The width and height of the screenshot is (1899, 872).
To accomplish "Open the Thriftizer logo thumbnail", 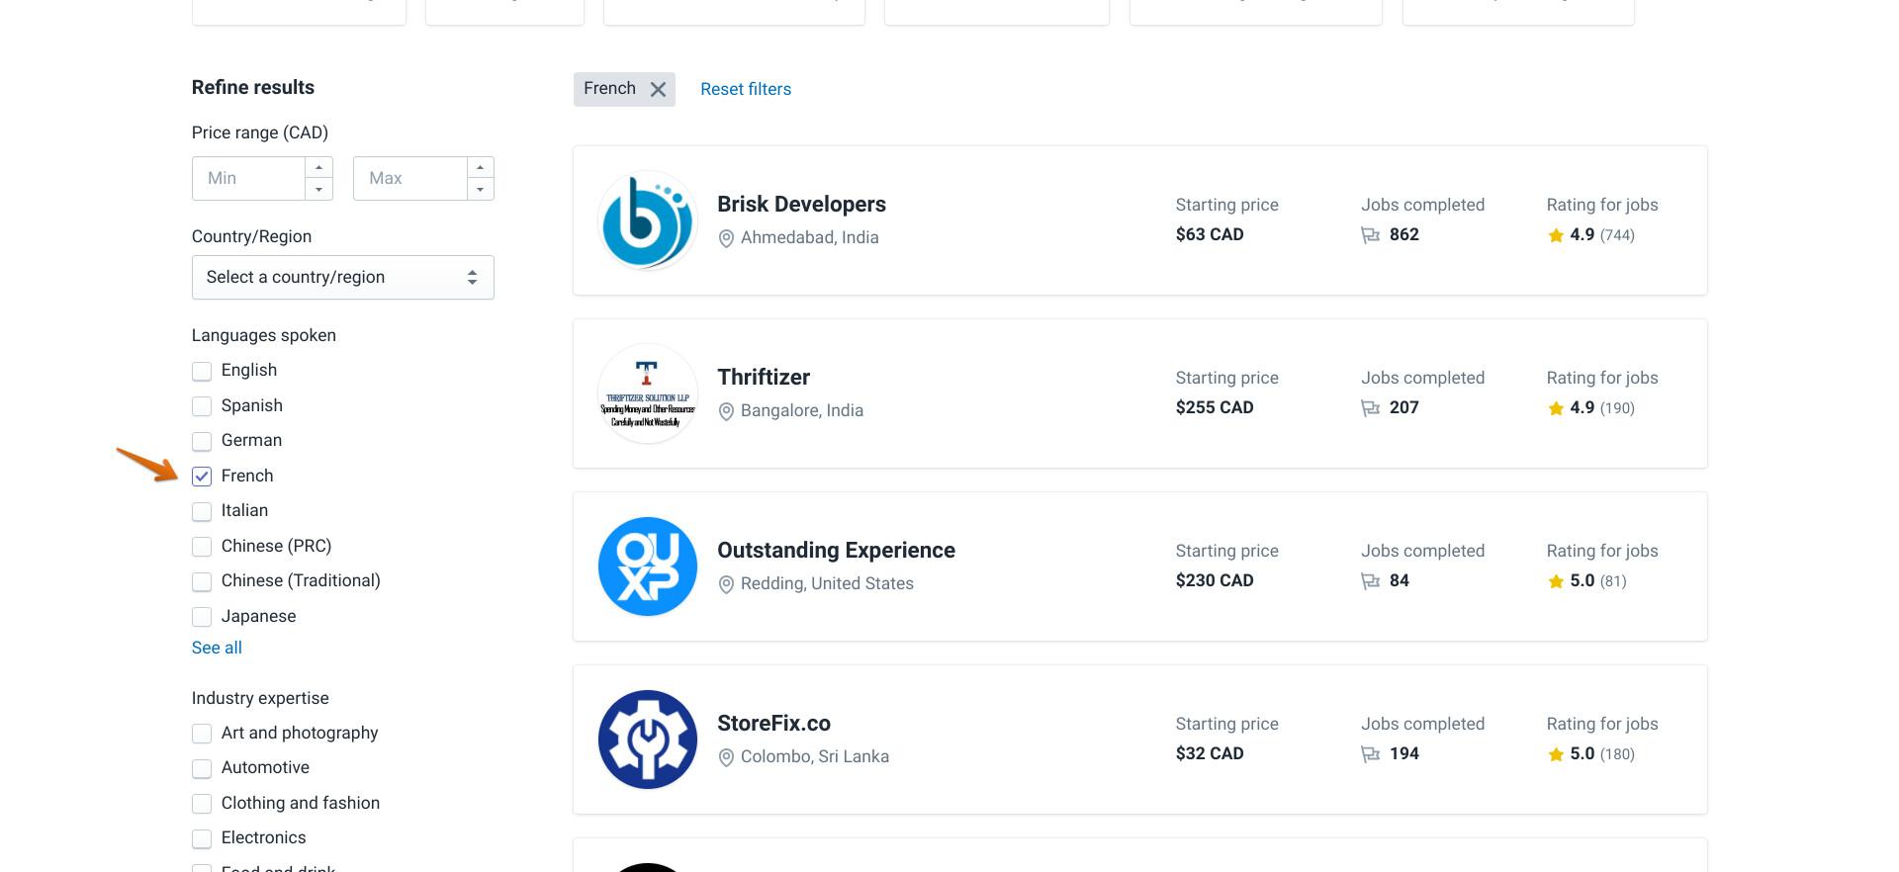I will [647, 393].
